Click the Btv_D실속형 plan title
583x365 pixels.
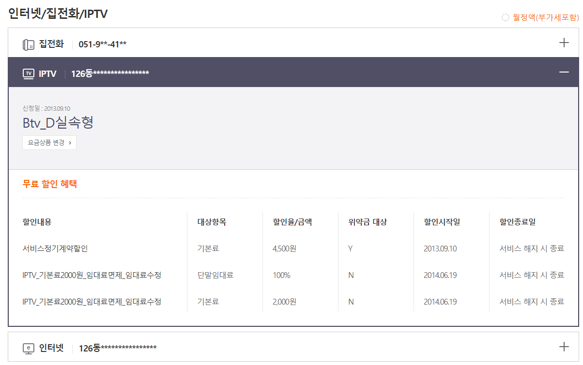58,123
